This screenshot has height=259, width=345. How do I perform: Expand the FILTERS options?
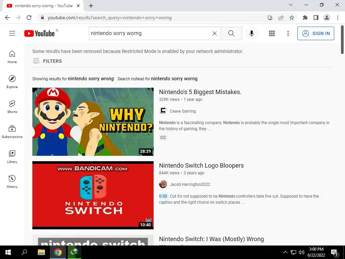click(47, 61)
